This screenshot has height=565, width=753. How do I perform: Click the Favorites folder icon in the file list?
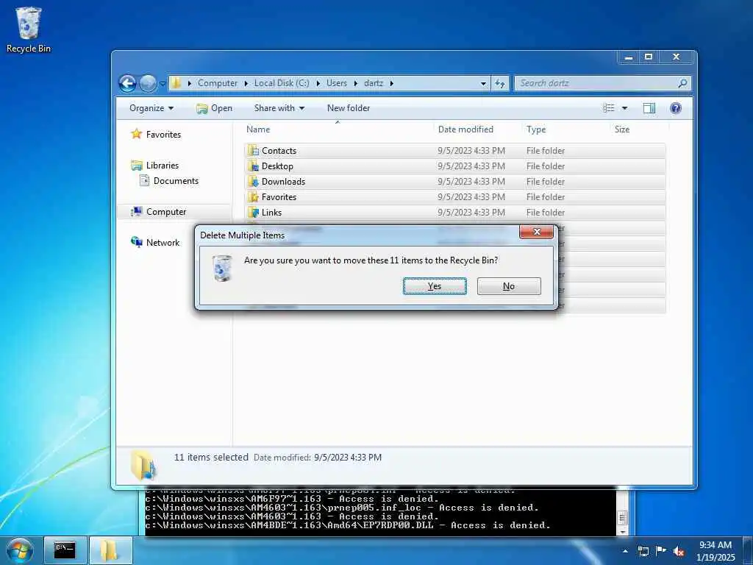click(x=253, y=196)
